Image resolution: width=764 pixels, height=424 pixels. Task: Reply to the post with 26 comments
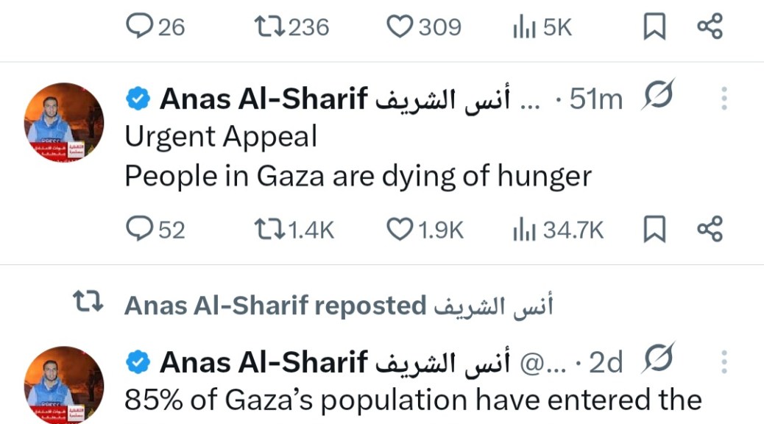(139, 27)
